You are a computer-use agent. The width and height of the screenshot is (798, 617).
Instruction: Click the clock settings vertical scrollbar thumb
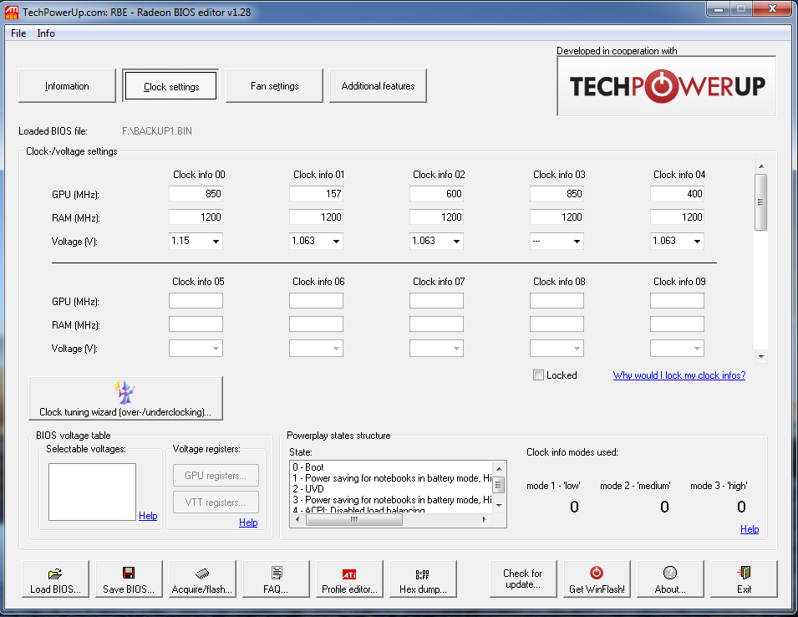tap(761, 202)
